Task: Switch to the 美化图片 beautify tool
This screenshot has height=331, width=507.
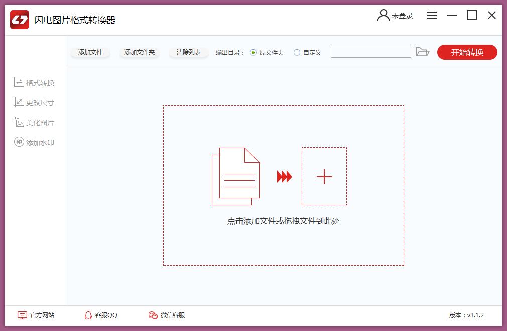Action: point(34,122)
